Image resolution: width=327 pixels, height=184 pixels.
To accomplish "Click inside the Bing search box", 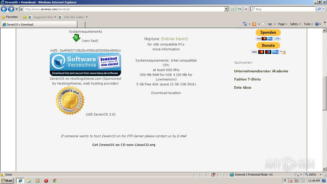I will 283,9.
